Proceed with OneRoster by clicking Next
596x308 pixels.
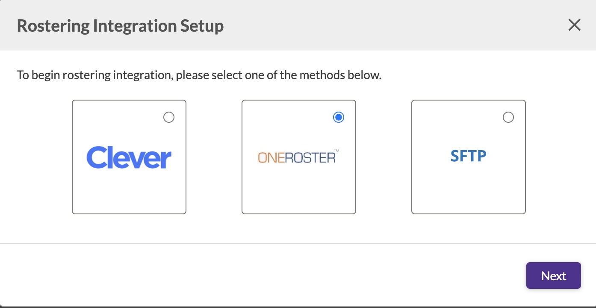tap(553, 275)
